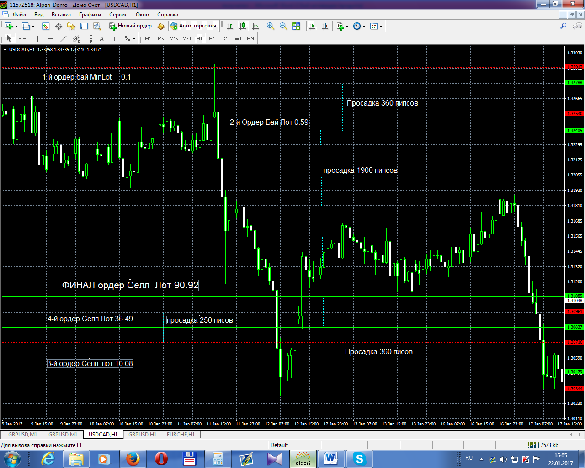Show the Data Window crosshair-target icon
The width and height of the screenshot is (585, 468).
click(x=58, y=26)
